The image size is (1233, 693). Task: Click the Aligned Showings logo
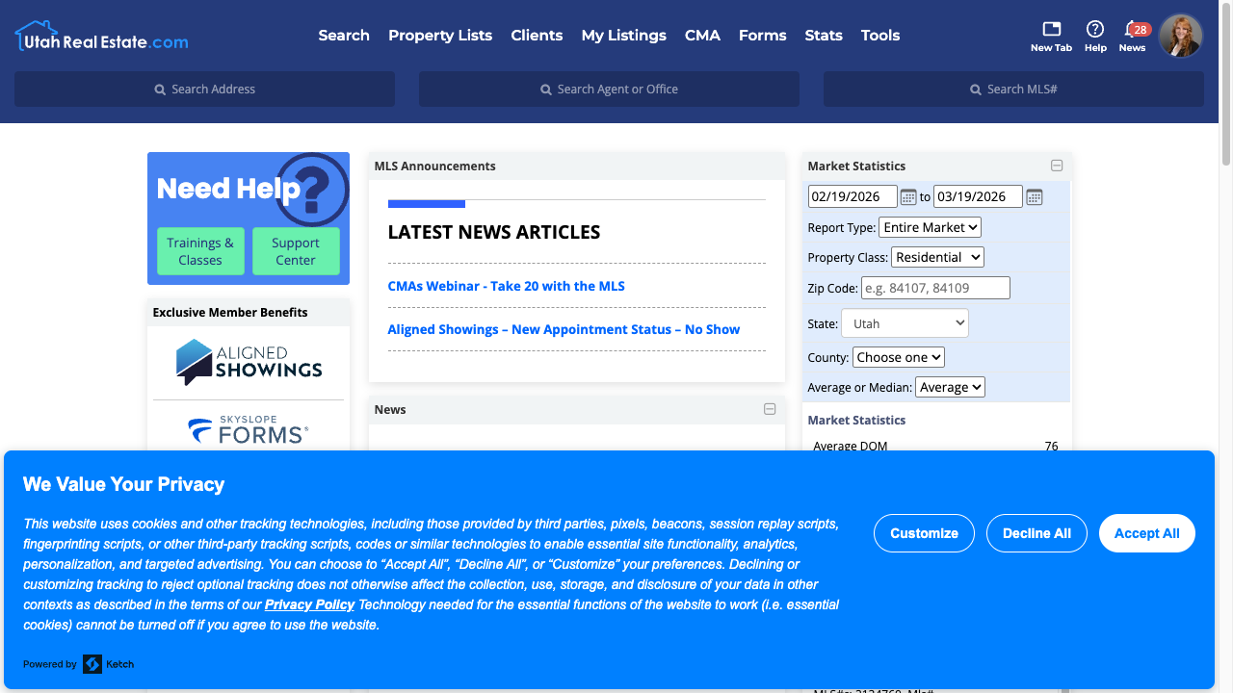coord(249,362)
